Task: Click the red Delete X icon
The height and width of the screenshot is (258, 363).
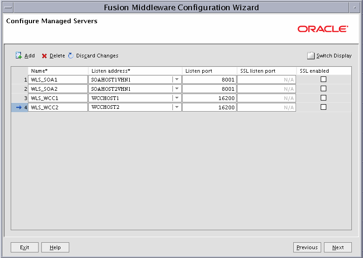Action: tap(44, 56)
